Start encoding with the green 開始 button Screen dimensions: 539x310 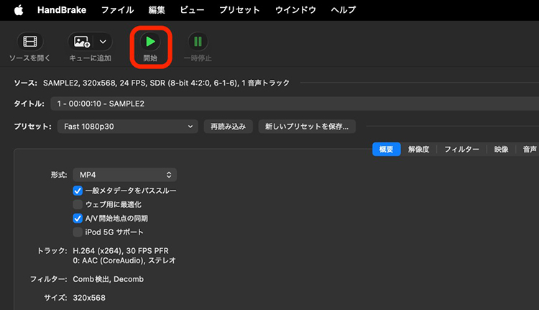point(150,42)
